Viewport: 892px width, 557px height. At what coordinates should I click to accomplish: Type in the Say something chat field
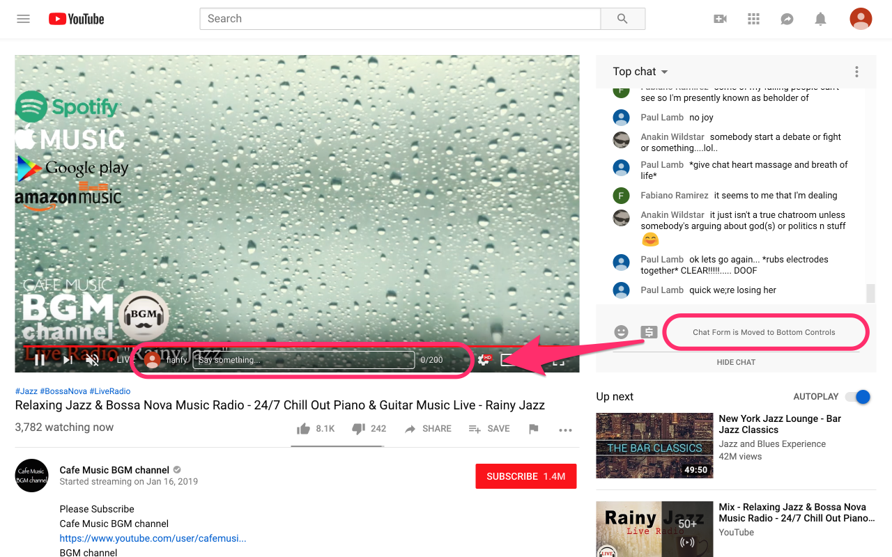(304, 360)
